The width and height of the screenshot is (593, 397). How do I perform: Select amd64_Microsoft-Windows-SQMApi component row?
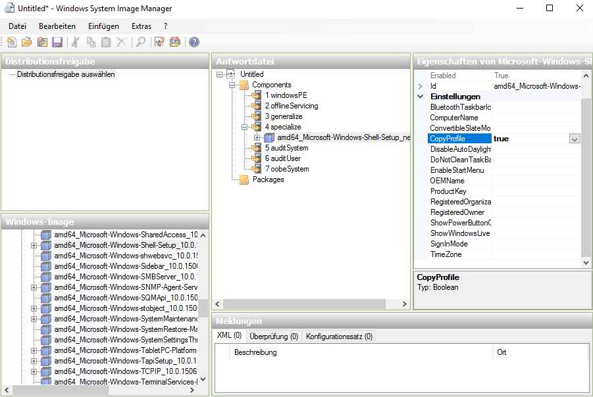point(126,298)
